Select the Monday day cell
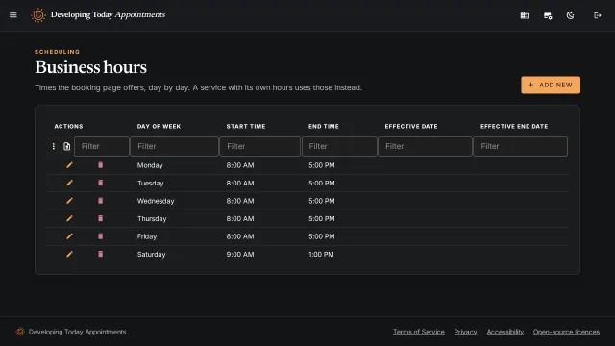The width and height of the screenshot is (615, 346). click(x=150, y=165)
